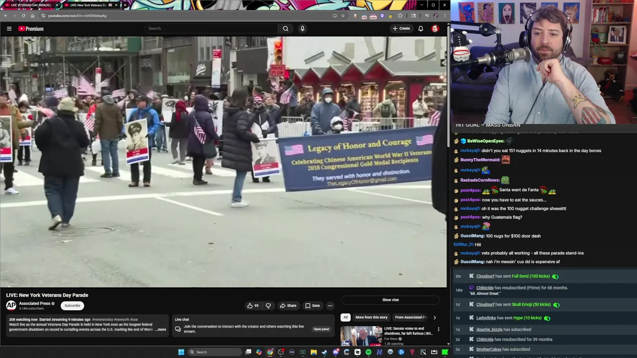Click Open panel for live chat
The width and height of the screenshot is (637, 358).
[321, 329]
